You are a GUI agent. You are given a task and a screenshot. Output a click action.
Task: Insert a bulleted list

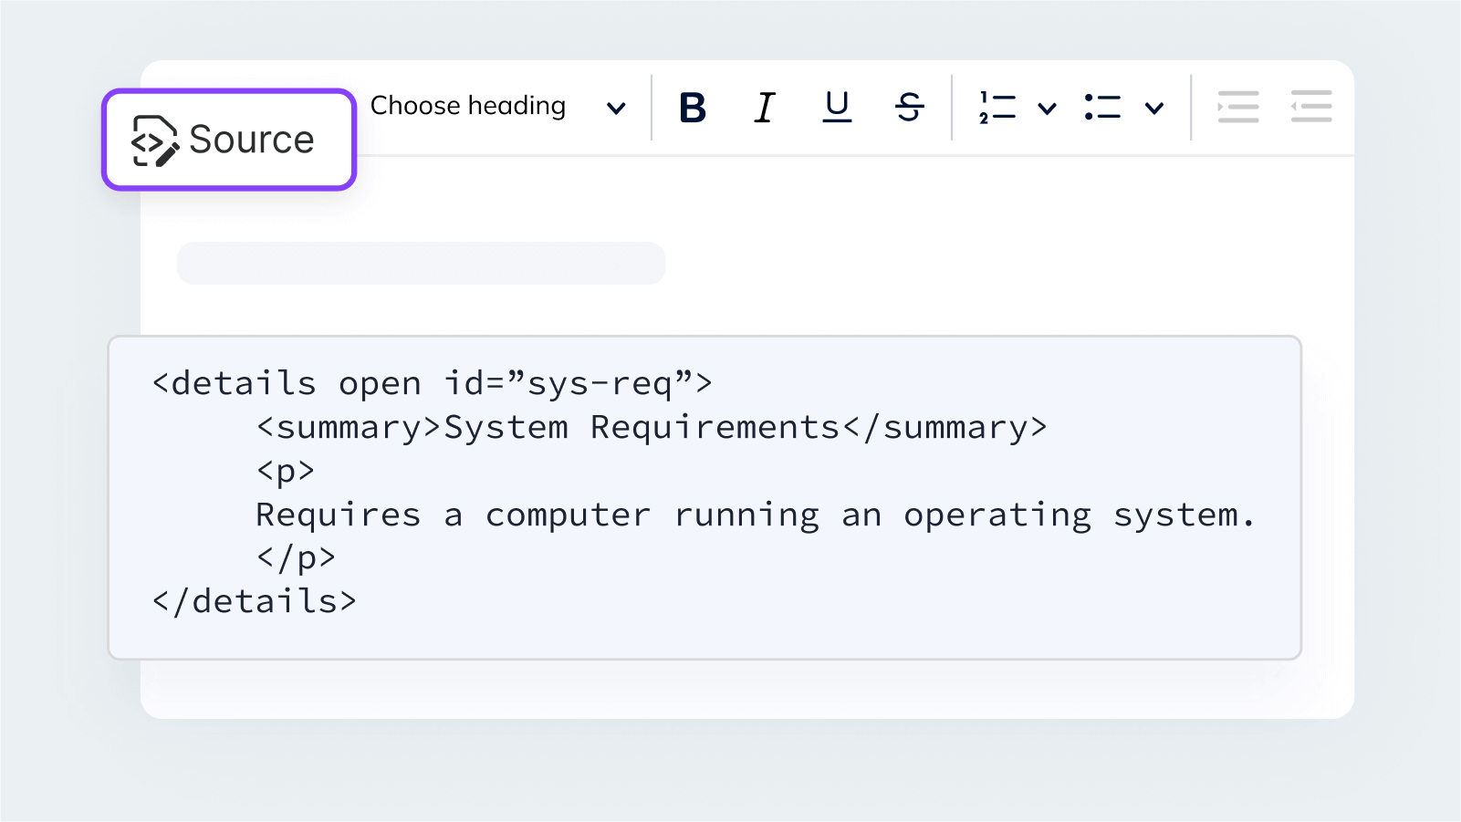pyautogui.click(x=1102, y=108)
